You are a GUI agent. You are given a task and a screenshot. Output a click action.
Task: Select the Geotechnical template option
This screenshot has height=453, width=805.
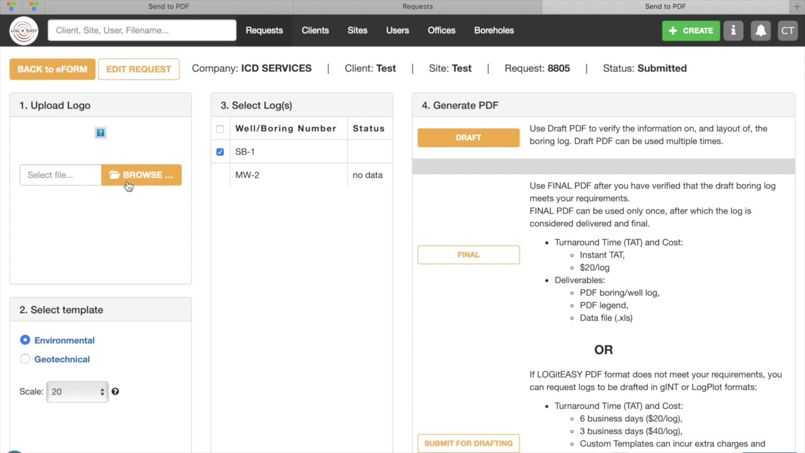click(x=25, y=359)
